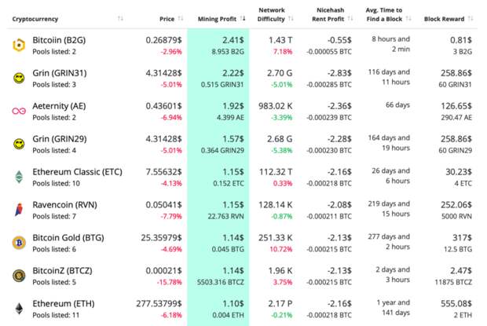Click the Grin GRIN31 smiley logo
Image resolution: width=487 pixels, height=326 pixels.
19,78
